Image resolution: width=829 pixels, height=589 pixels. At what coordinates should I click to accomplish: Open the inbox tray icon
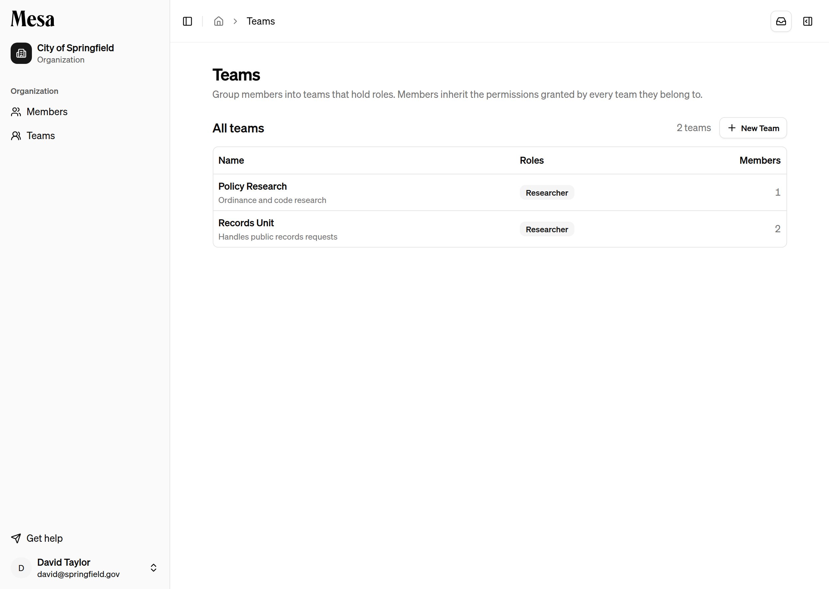coord(781,21)
